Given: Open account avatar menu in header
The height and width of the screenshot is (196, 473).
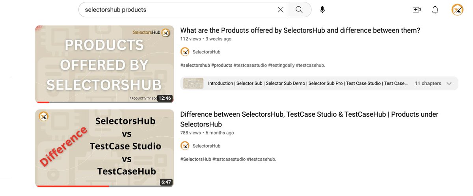Looking at the screenshot, I should pyautogui.click(x=457, y=10).
